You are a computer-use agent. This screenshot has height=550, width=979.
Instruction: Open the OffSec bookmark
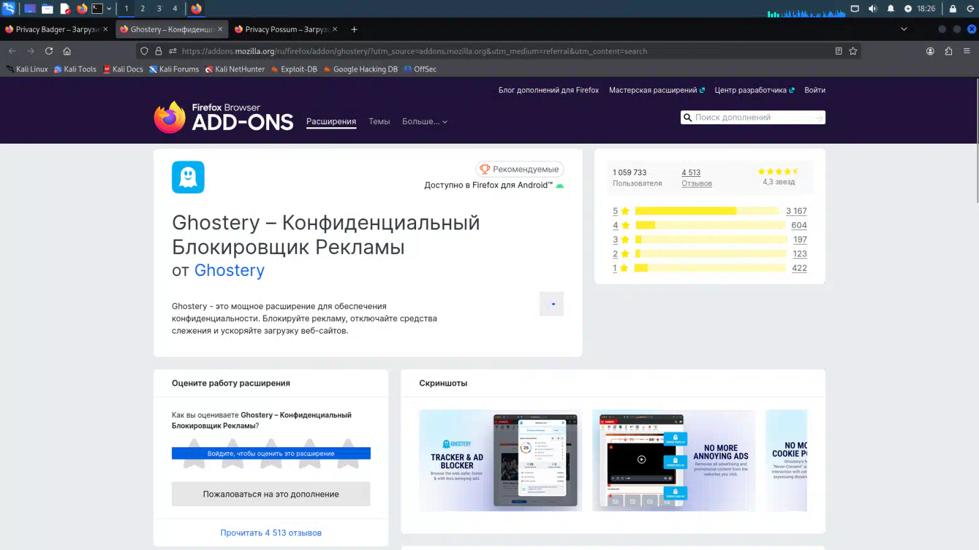click(x=420, y=70)
